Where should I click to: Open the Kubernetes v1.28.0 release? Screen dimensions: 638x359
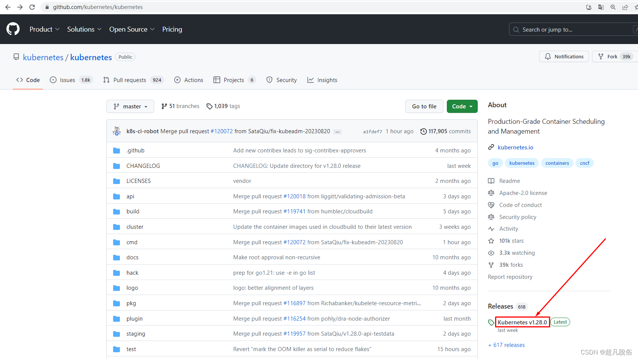[522, 322]
